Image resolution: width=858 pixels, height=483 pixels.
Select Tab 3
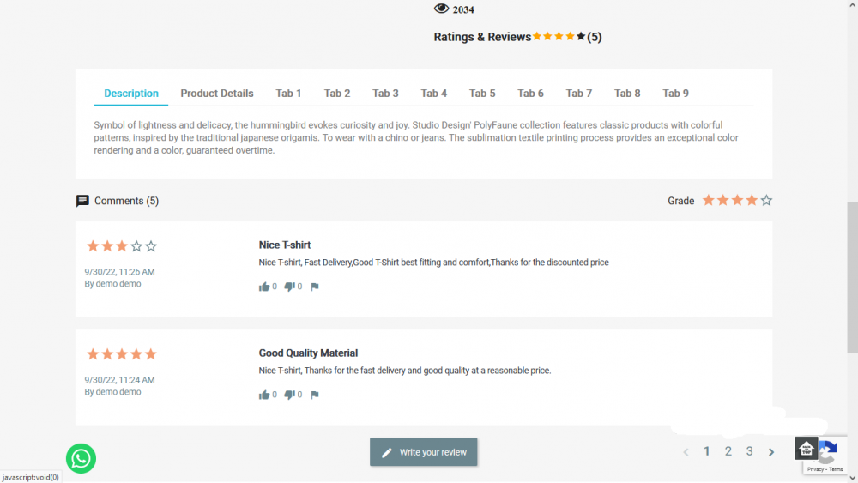pos(385,93)
